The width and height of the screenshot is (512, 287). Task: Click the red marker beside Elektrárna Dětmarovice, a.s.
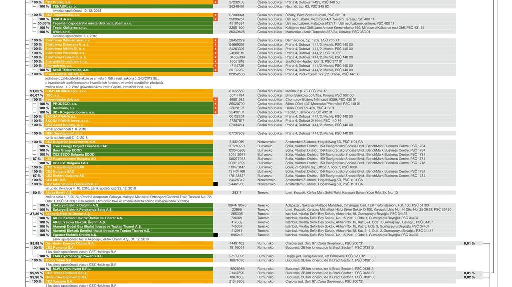pos(216,40)
